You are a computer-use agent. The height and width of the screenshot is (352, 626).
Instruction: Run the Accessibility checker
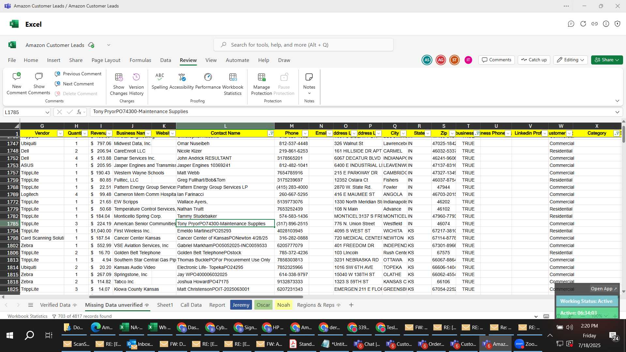pyautogui.click(x=182, y=81)
